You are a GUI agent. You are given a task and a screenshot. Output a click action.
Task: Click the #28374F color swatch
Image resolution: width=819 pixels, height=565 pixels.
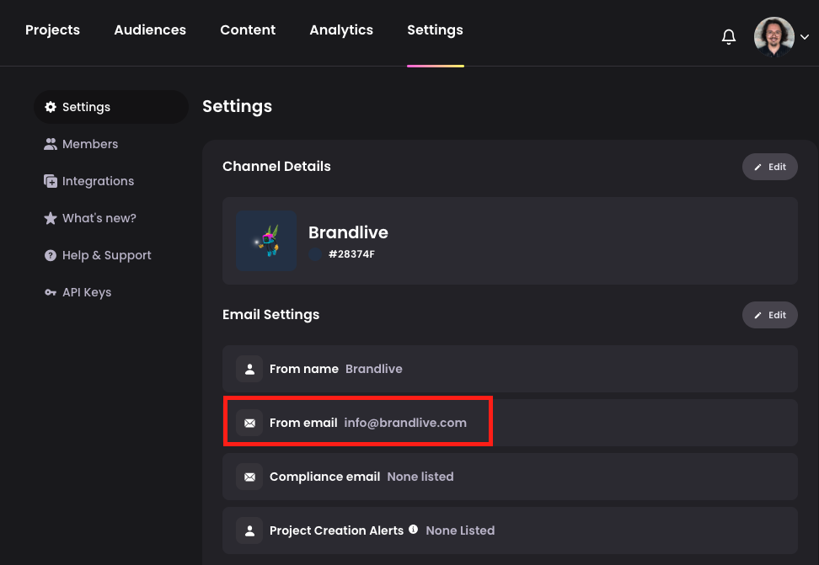tap(315, 254)
